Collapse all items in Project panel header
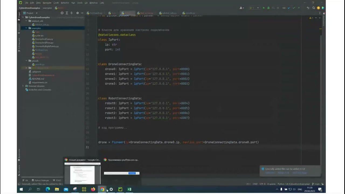This screenshot has width=345, height=194. coord(71,13)
